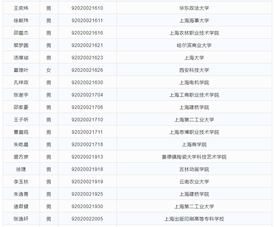Click 上海建桥学院 in row 92020021706
This screenshot has width=274, height=227.
194,108
